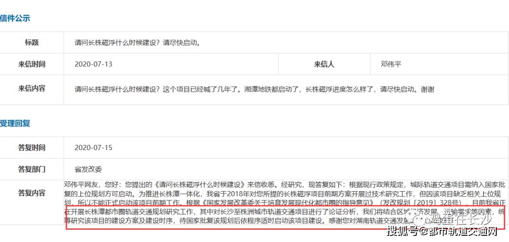This screenshot has height=242, width=509.
Task: Click the 标题 row label
Action: [x=32, y=42]
